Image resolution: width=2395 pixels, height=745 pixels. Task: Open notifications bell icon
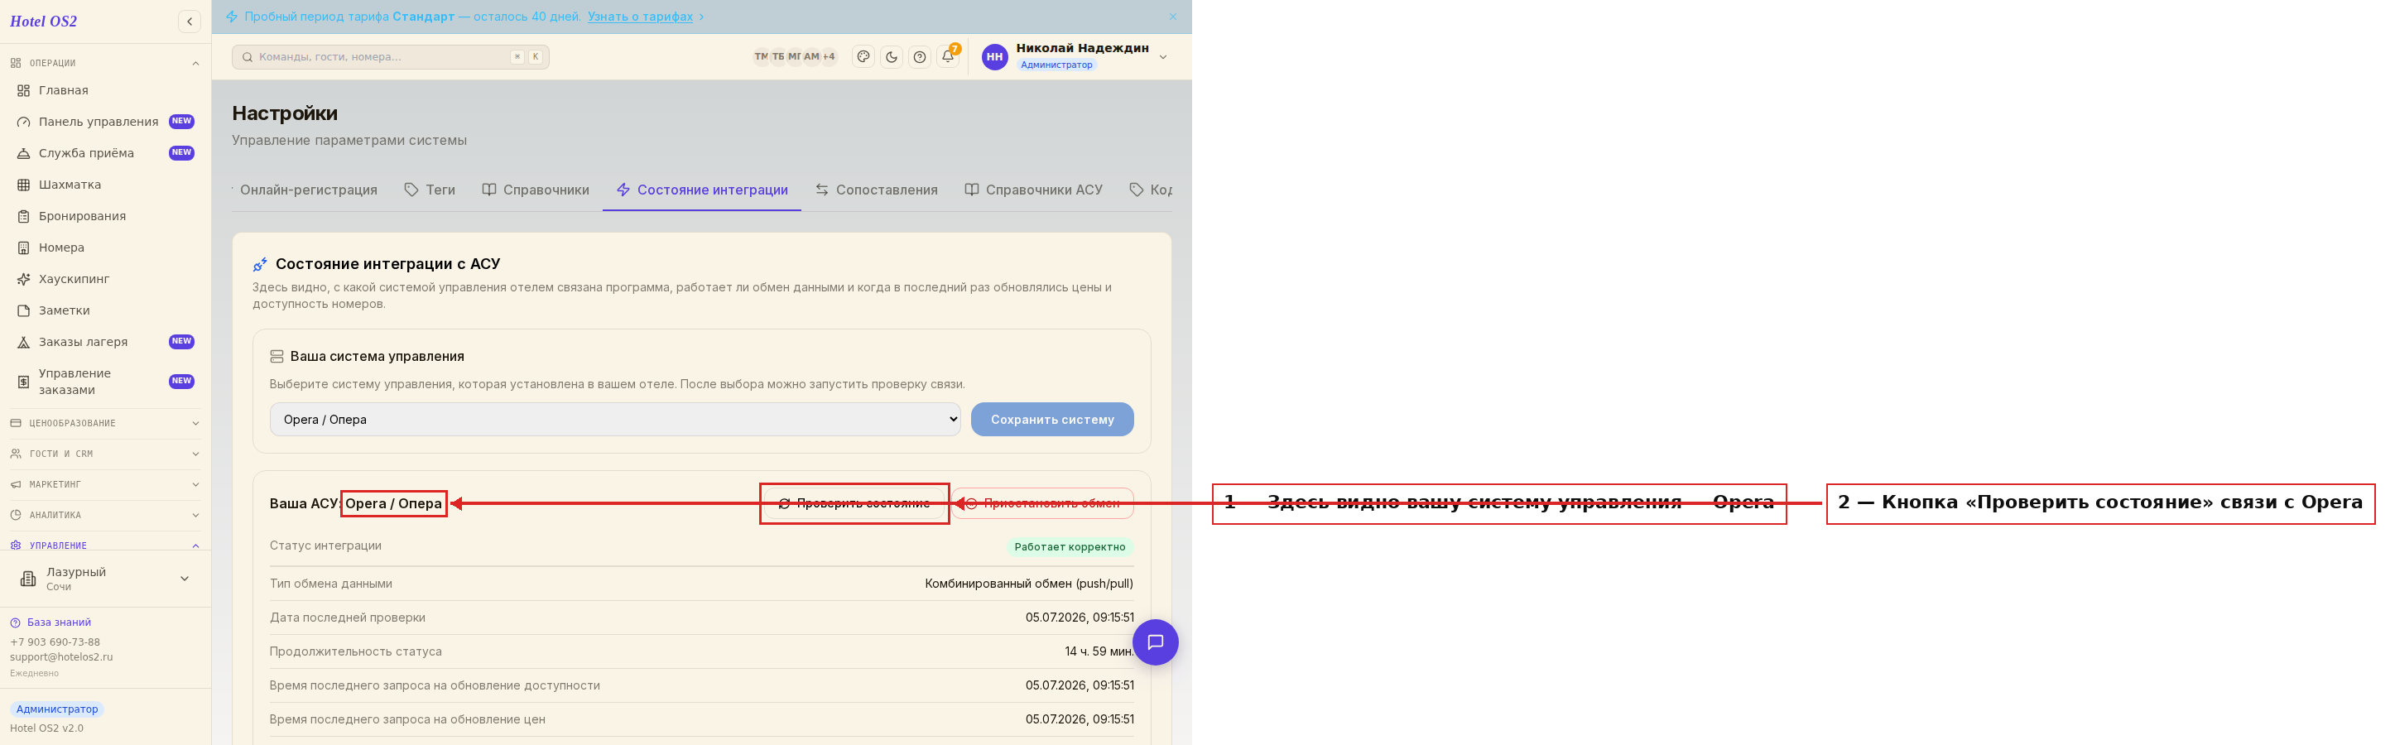click(x=947, y=57)
